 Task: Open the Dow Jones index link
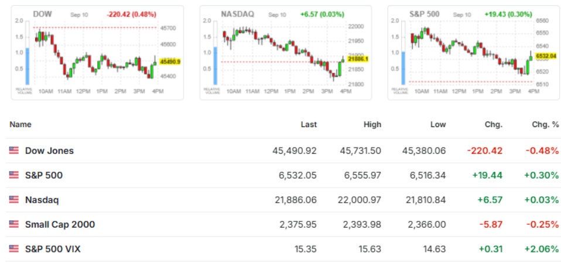coord(49,150)
